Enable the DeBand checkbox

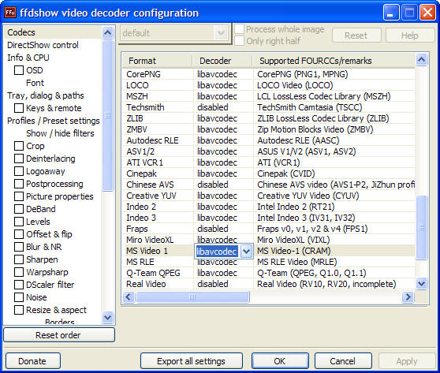tap(19, 209)
